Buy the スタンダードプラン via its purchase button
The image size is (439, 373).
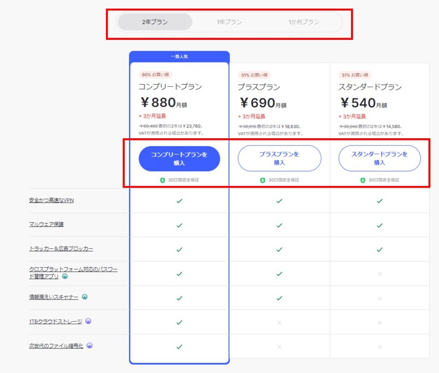[x=379, y=158]
